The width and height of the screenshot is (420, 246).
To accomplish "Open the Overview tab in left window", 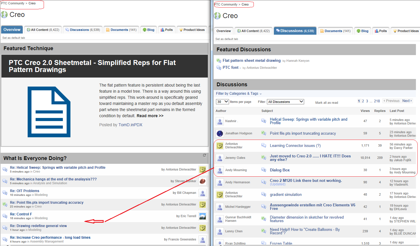I will coord(12,30).
